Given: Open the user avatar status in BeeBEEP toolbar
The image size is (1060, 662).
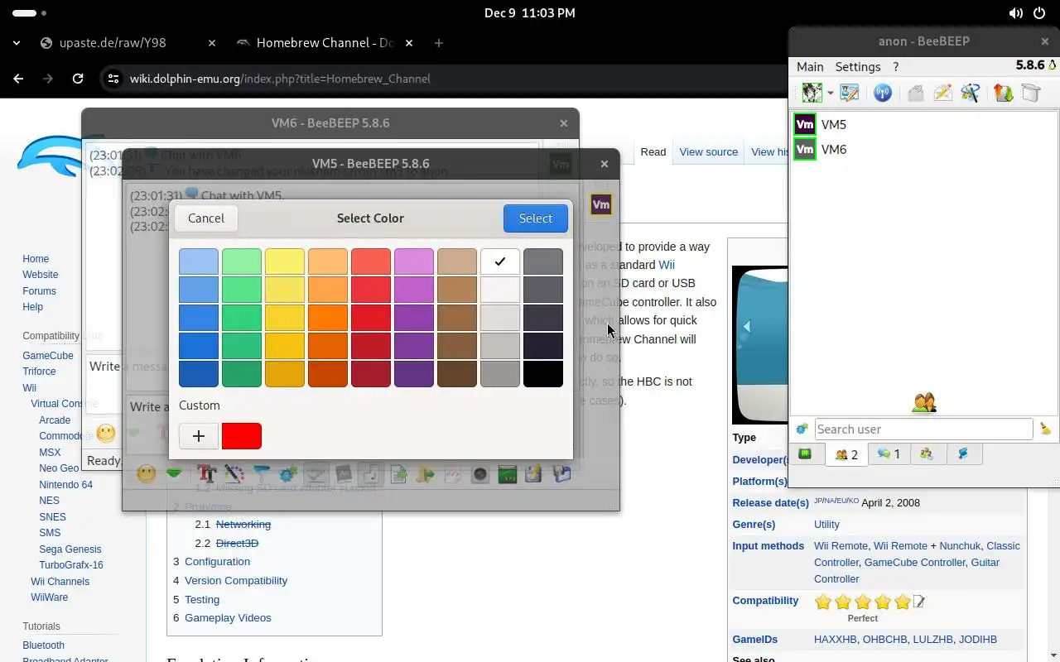Looking at the screenshot, I should coord(812,93).
